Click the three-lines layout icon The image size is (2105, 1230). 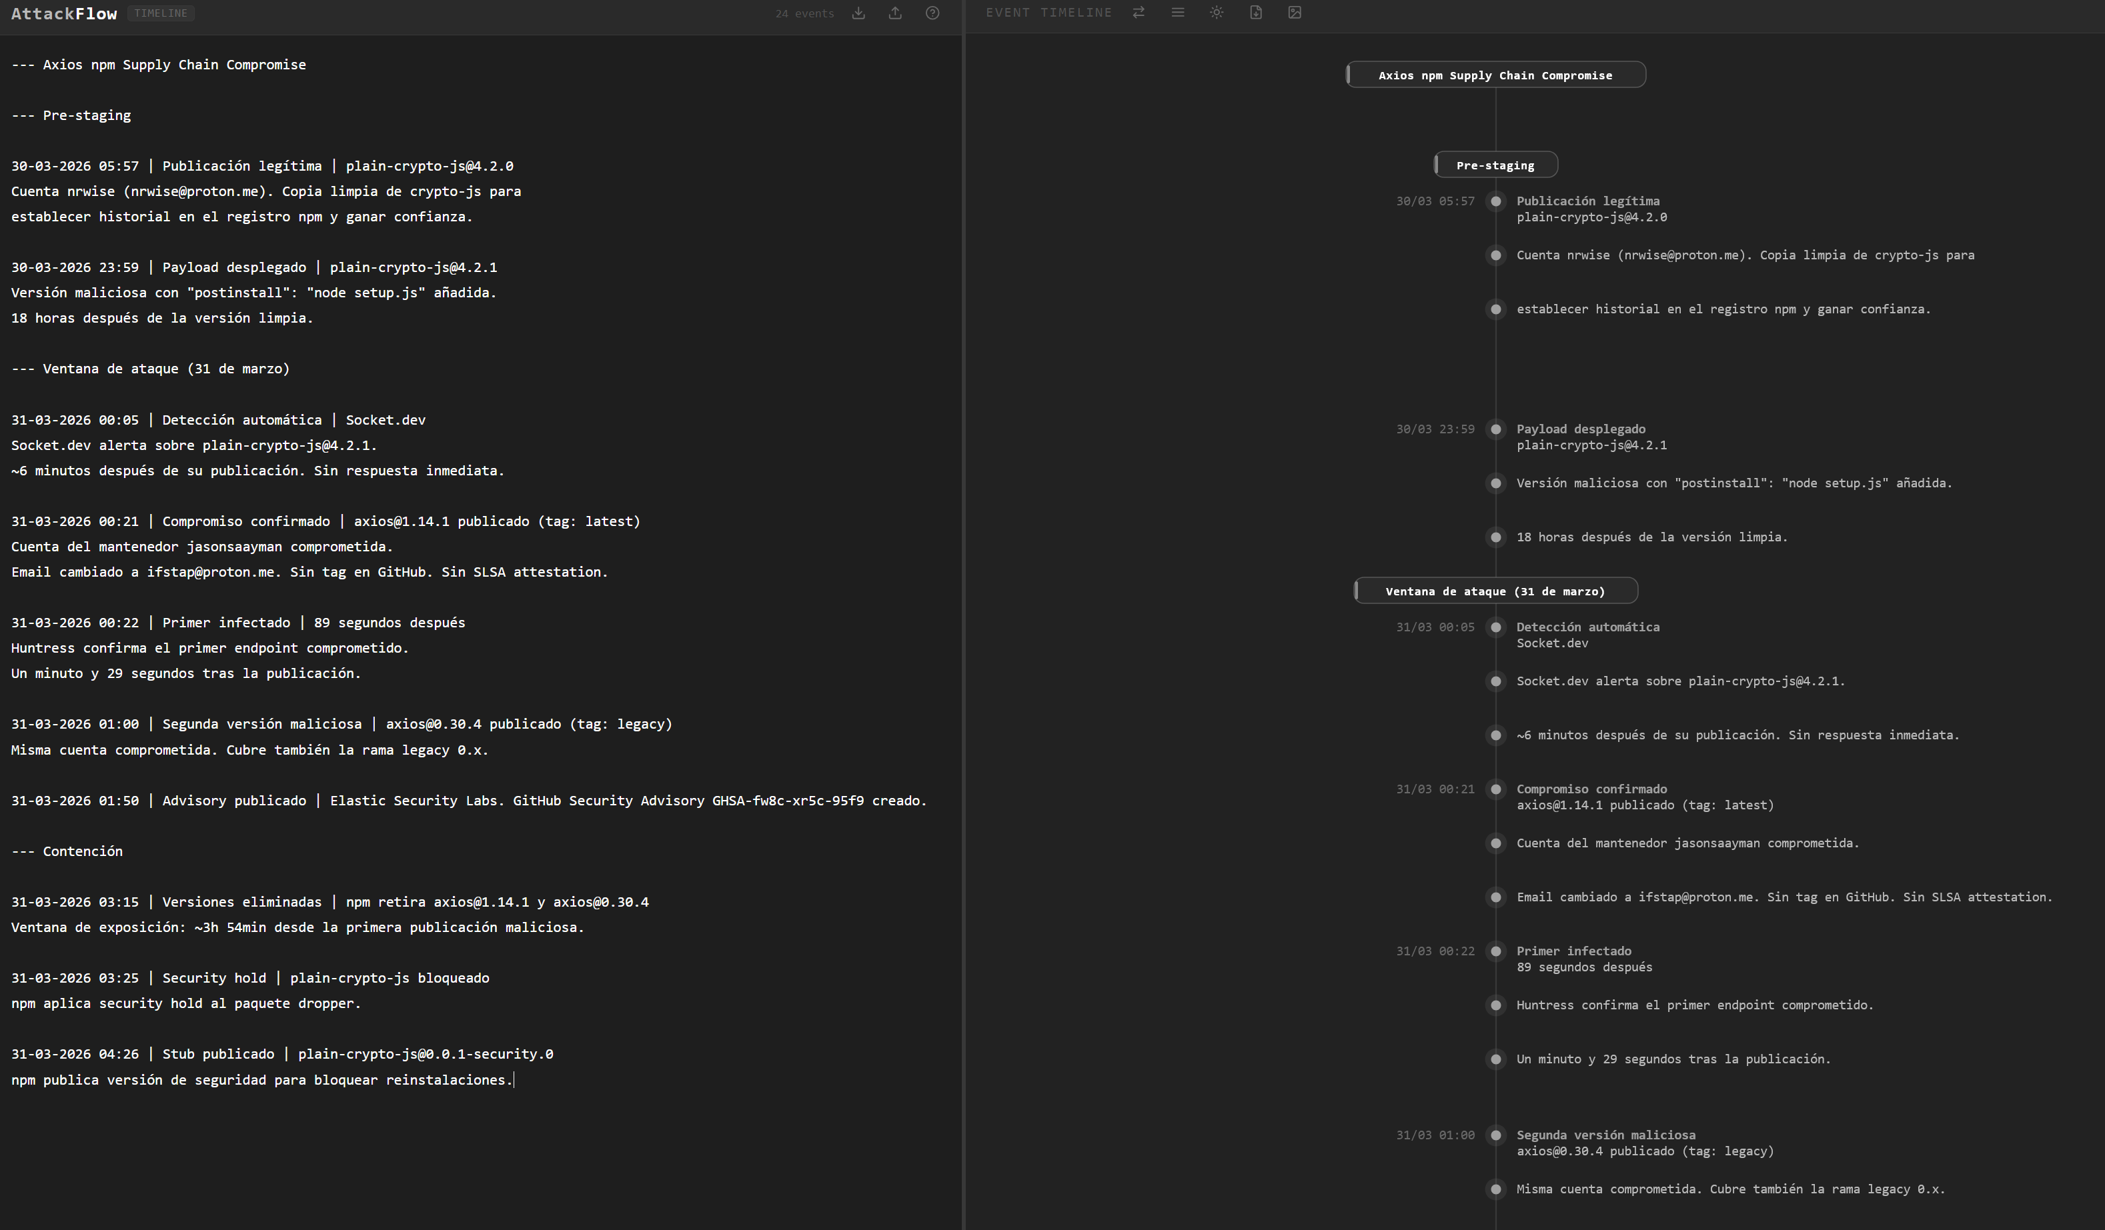1178,13
